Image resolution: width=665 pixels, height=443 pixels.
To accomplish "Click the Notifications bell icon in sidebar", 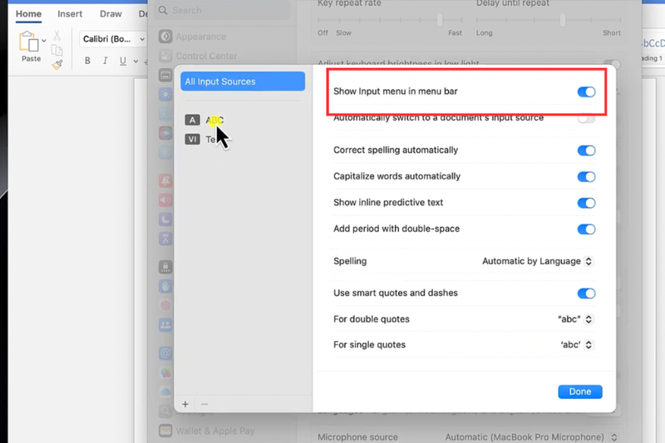I will 165,181.
